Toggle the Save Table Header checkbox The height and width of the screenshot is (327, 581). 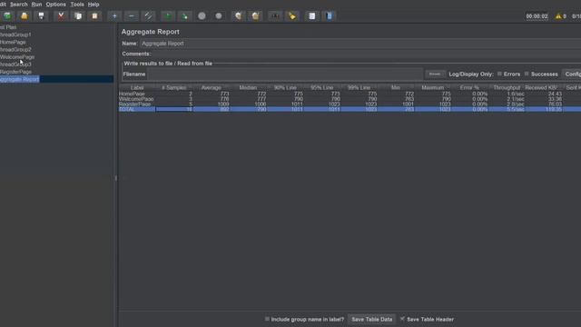tap(402, 319)
